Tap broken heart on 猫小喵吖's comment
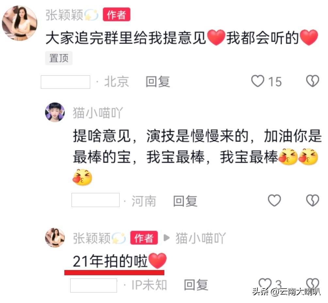328x303 pixels. [313, 200]
